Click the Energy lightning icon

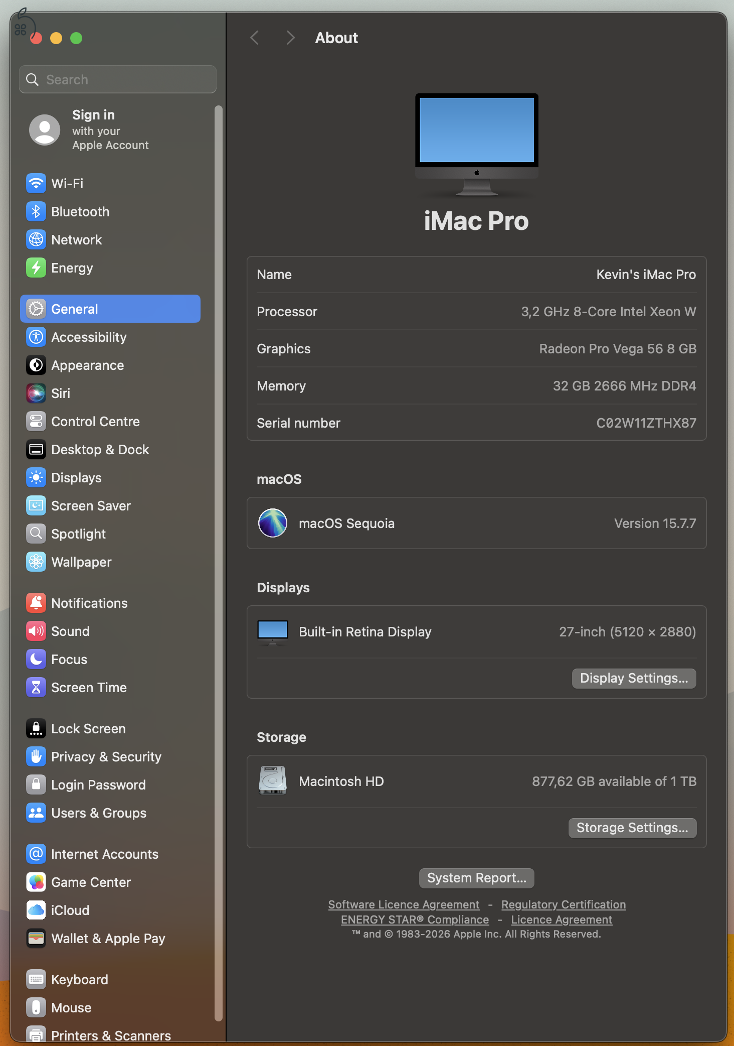(x=36, y=268)
